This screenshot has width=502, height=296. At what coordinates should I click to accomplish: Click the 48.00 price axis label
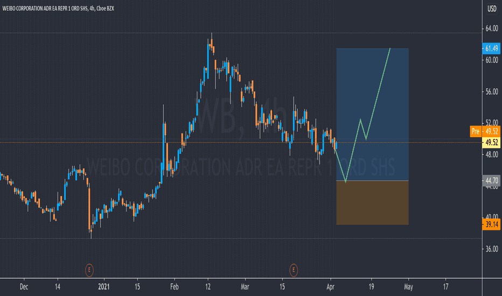point(492,154)
